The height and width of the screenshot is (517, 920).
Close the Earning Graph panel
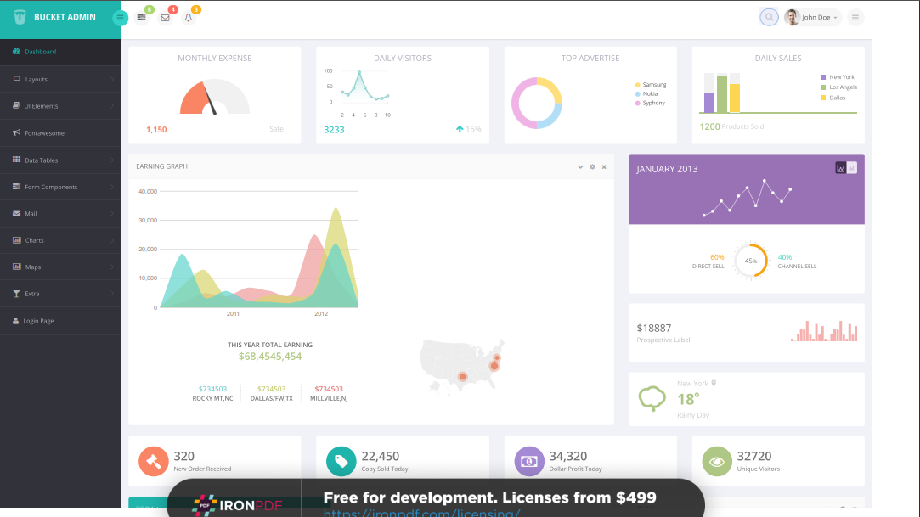coord(604,167)
